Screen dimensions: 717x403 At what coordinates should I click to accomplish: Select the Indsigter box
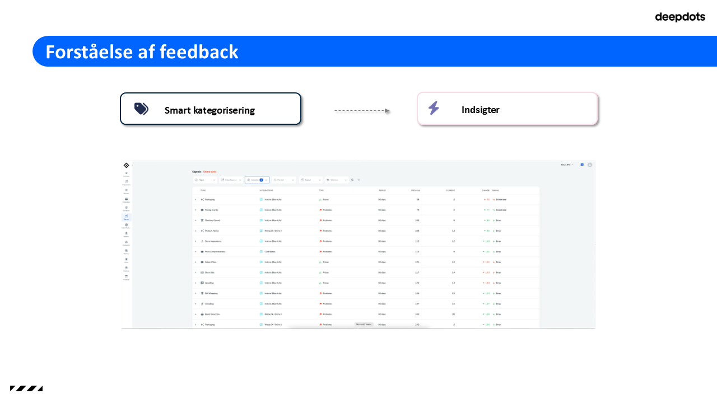(508, 109)
